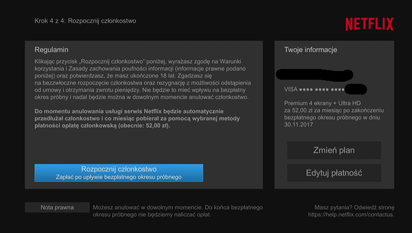The width and height of the screenshot is (412, 233).
Task: Click the blacked-out account name bar
Action: pyautogui.click(x=314, y=75)
